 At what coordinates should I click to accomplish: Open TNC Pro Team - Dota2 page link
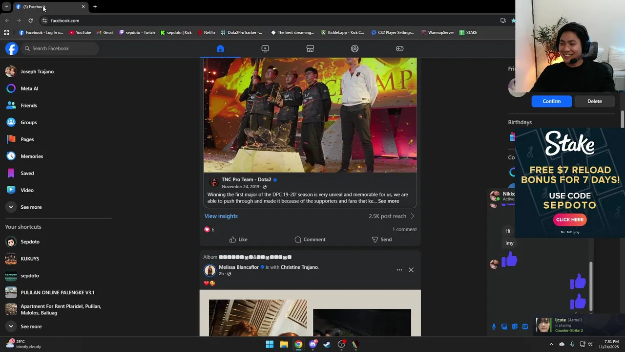click(x=246, y=179)
